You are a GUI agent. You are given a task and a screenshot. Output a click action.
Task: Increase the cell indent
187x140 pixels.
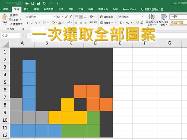click(x=95, y=23)
